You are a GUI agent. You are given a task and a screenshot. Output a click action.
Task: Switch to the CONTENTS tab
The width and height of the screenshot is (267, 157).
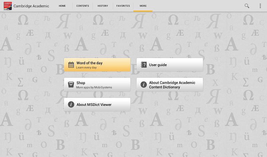(82, 6)
